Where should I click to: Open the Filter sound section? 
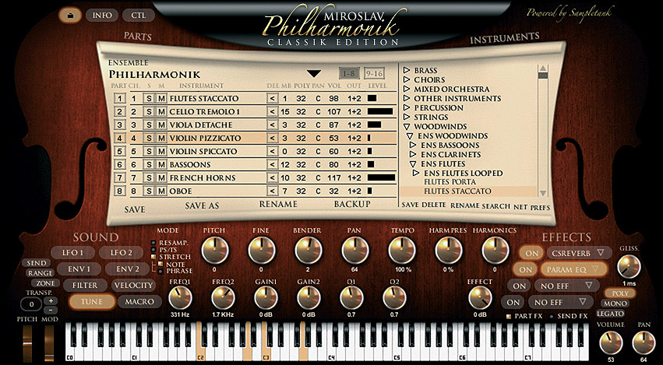[85, 286]
